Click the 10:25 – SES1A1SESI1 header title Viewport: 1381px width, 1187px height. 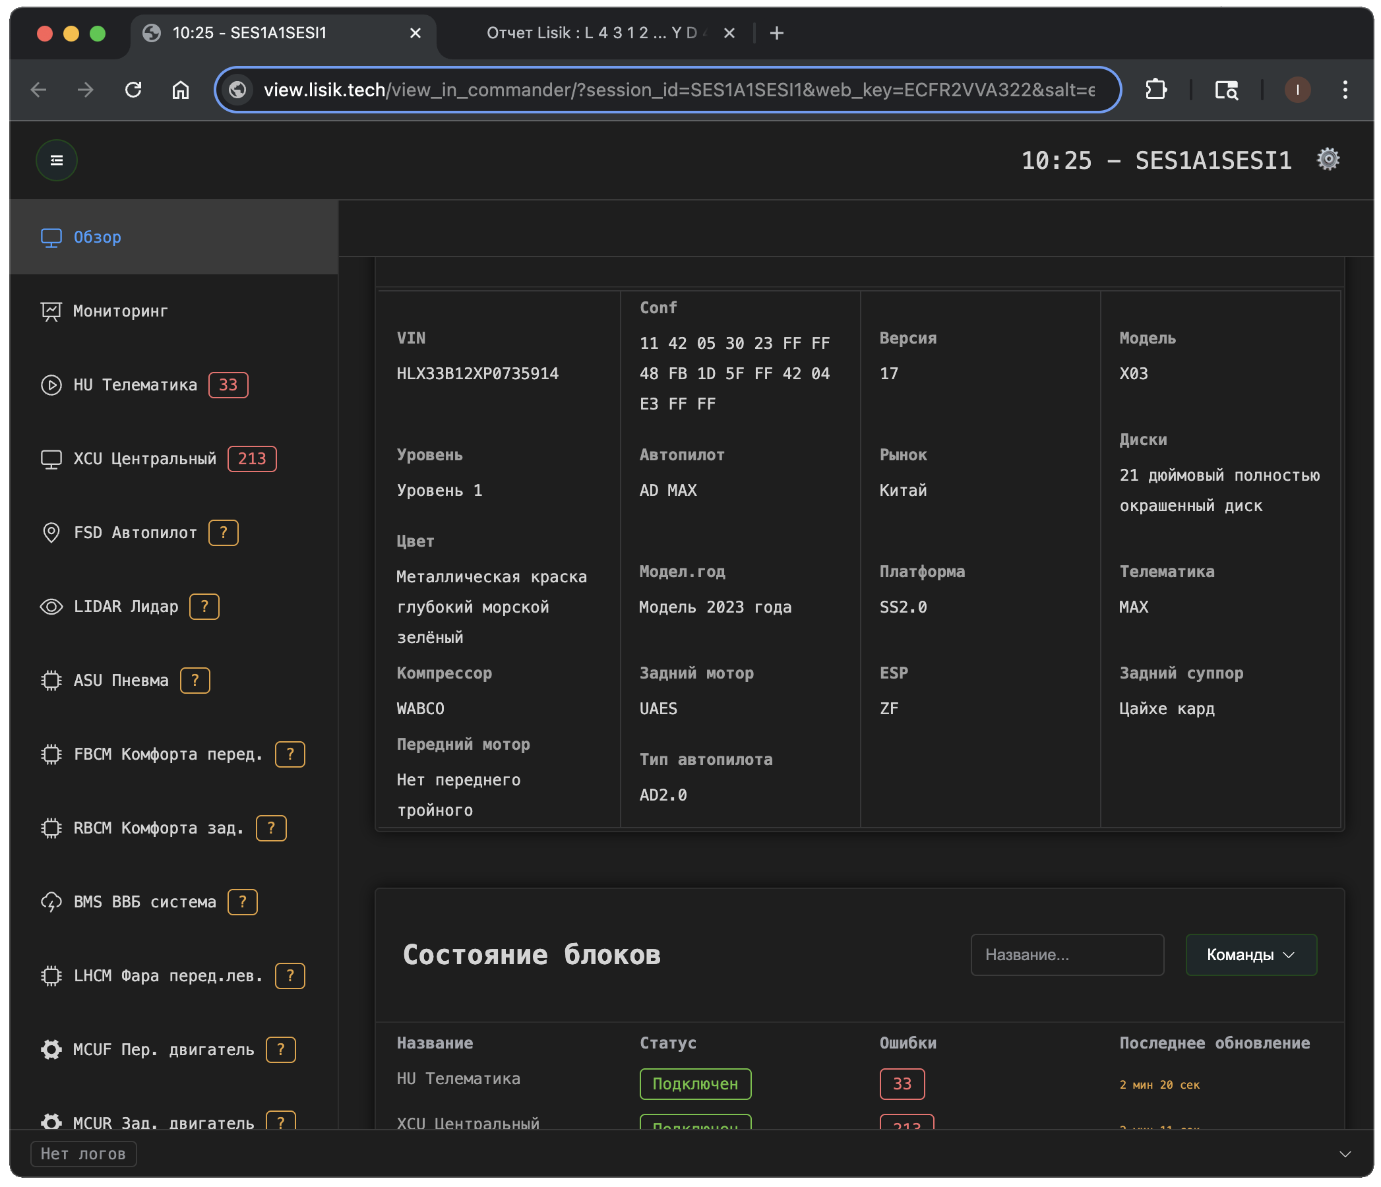1156,161
